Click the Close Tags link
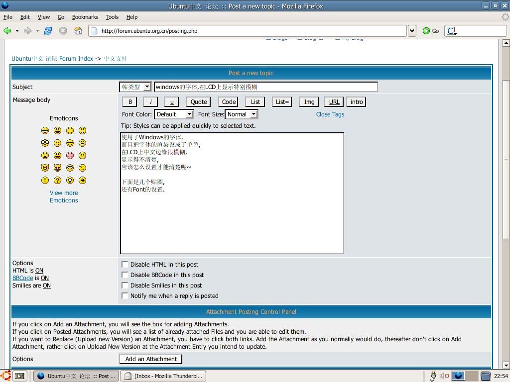Screen dimensions: 510x382 (x=330, y=114)
